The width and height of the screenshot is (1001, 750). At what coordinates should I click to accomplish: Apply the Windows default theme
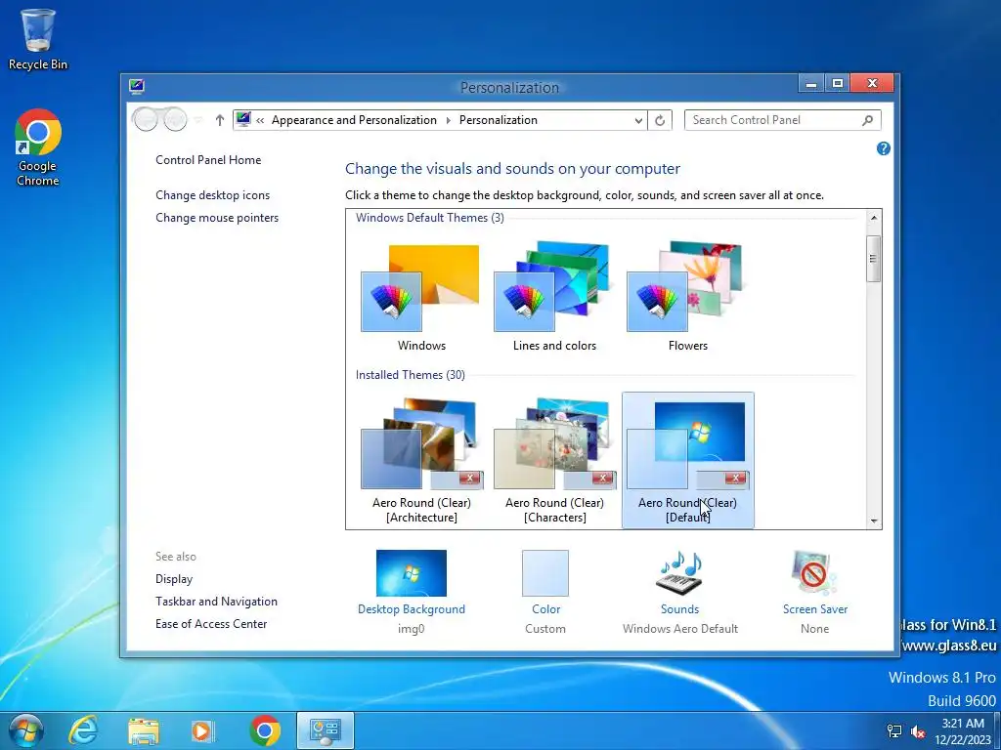(421, 297)
